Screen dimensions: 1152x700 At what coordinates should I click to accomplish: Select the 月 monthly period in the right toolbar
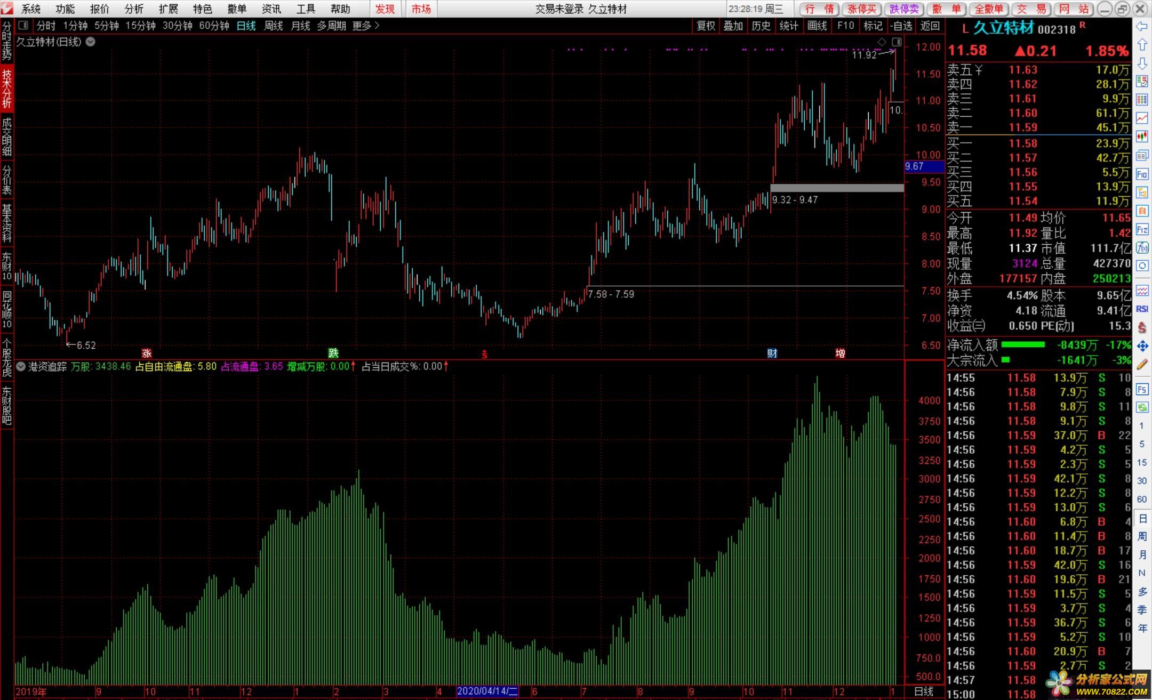coord(1142,555)
